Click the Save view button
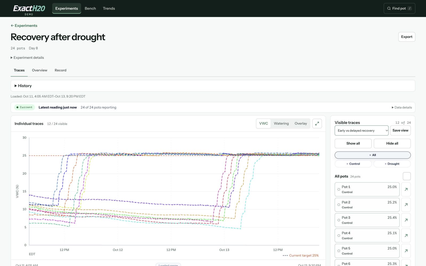Image resolution: width=426 pixels, height=266 pixels. click(400, 131)
